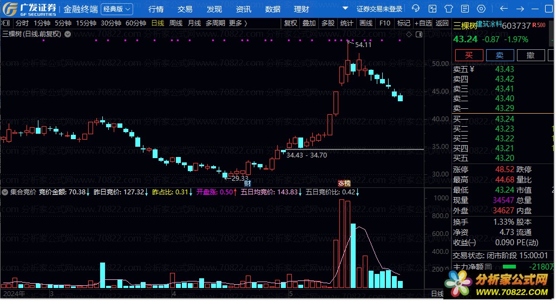557x301 pixels.
Task: Click the 建筑涂料 sector label
Action: pyautogui.click(x=489, y=24)
